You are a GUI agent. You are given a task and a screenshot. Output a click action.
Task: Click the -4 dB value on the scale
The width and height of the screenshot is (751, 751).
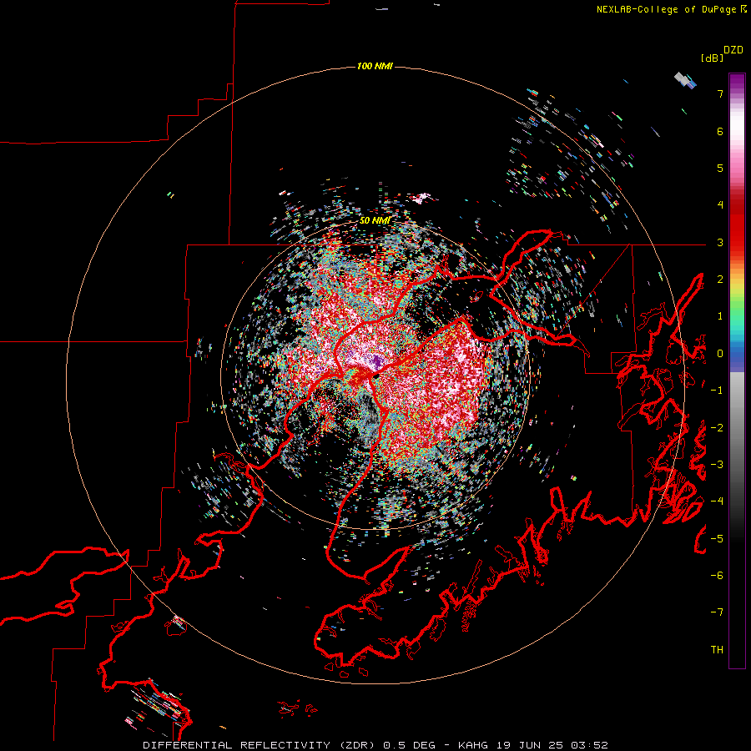pyautogui.click(x=717, y=502)
